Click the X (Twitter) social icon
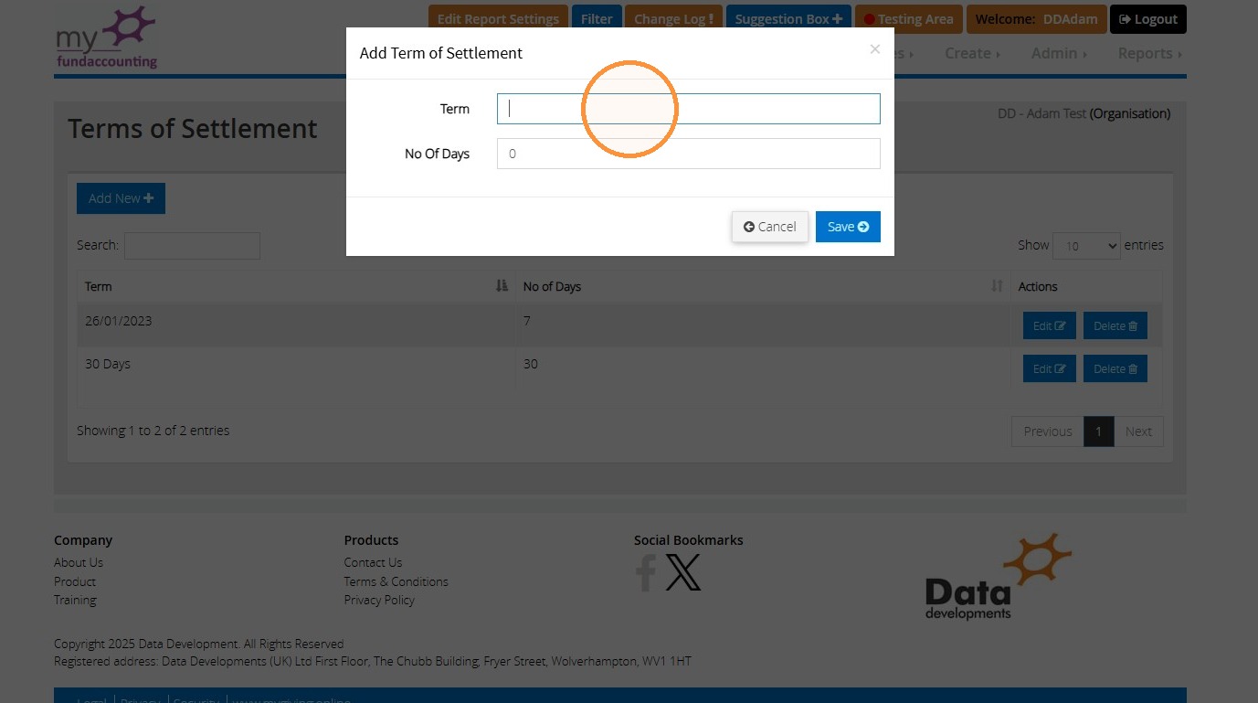Image resolution: width=1258 pixels, height=703 pixels. coord(683,572)
